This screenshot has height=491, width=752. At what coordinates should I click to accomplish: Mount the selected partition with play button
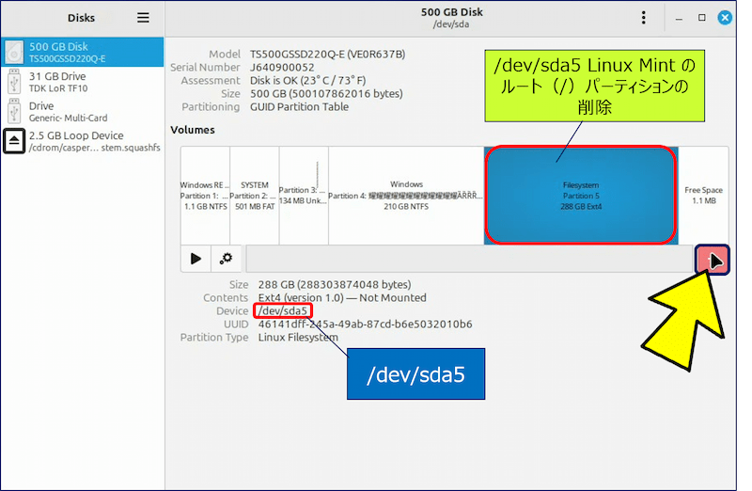[x=196, y=259]
